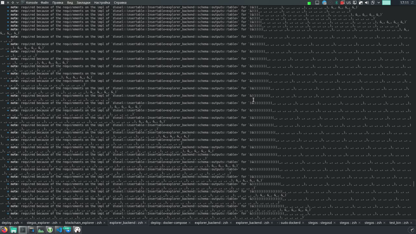Expand hidden system tray icons arrow

(379, 3)
